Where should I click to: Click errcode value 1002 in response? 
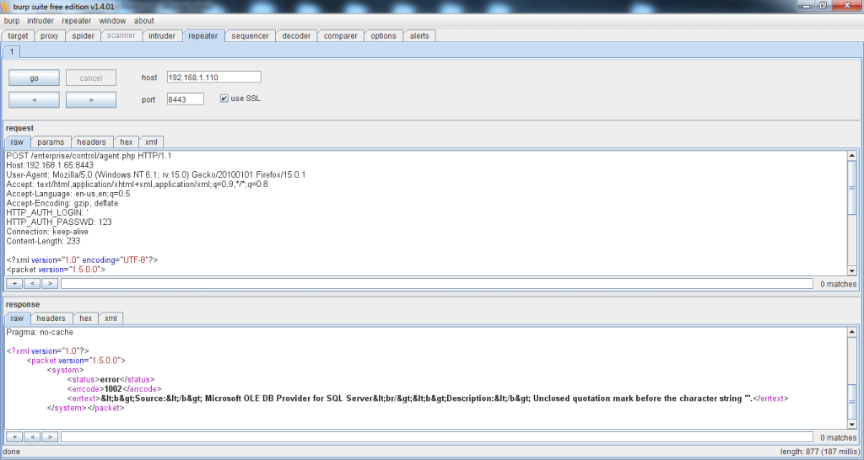[113, 389]
